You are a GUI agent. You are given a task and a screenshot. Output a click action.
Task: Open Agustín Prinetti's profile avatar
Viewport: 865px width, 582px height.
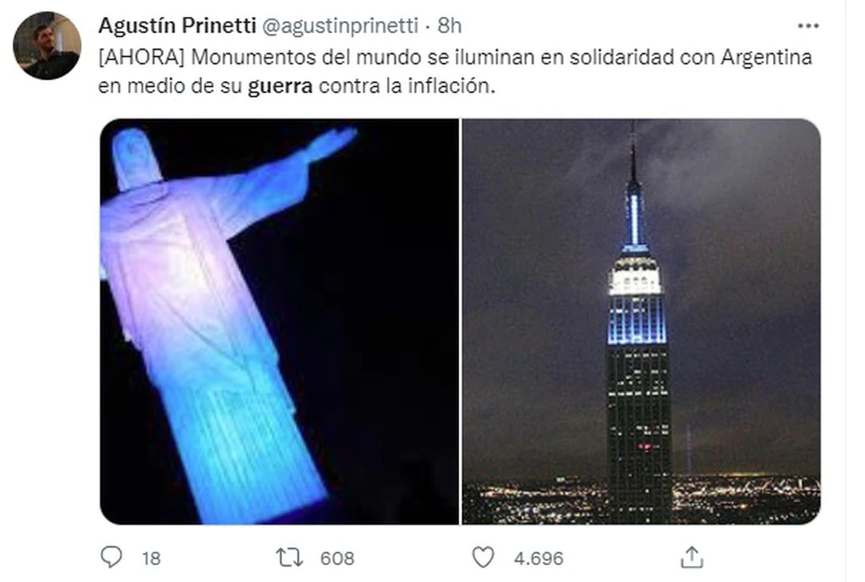tap(47, 45)
